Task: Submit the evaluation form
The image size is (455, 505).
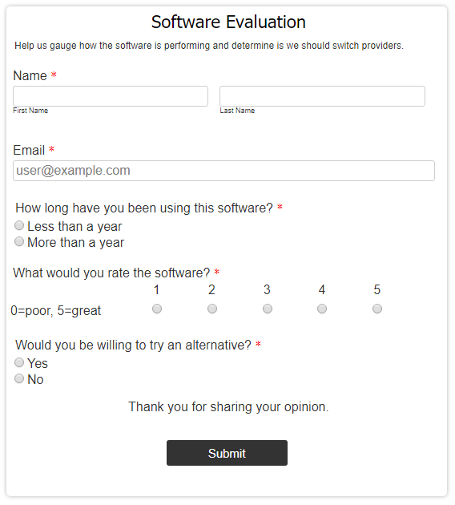Action: [227, 453]
